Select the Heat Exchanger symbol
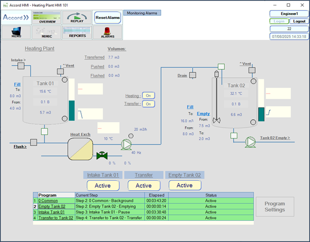 pos(80,149)
